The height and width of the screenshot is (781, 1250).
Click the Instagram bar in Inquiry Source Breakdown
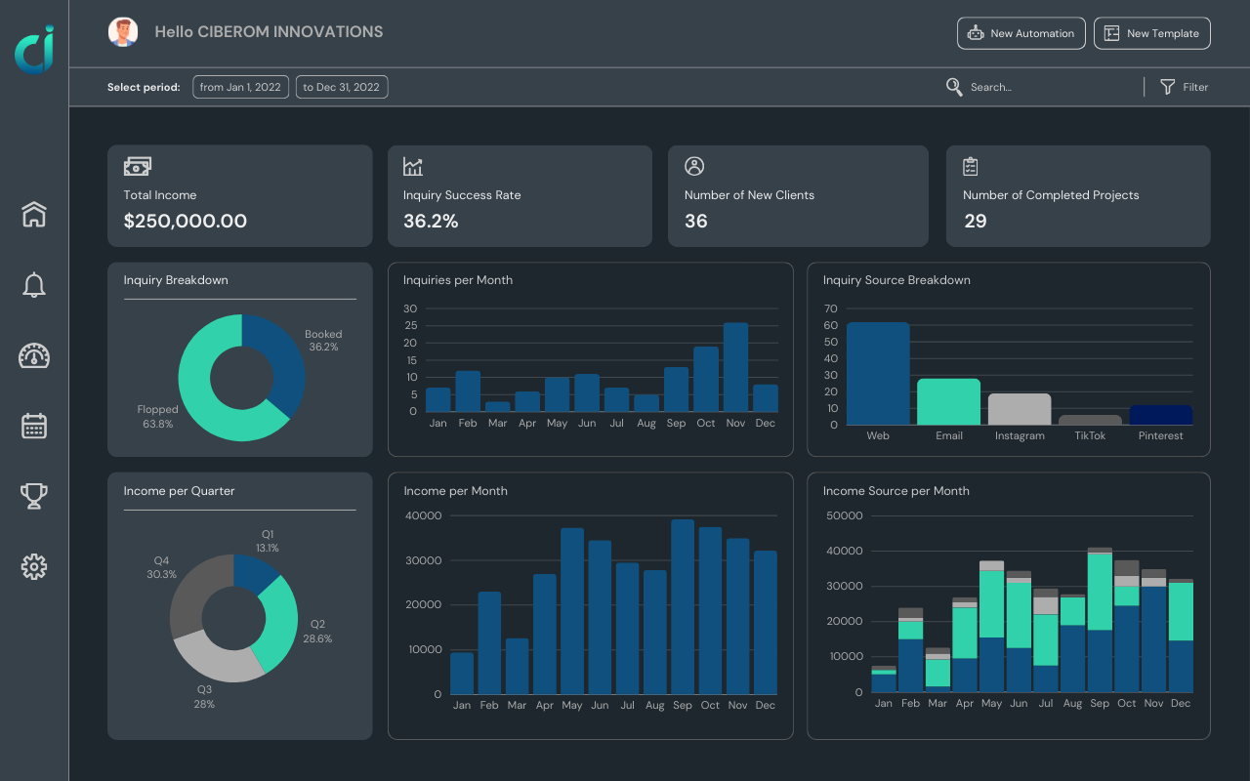1020,410
